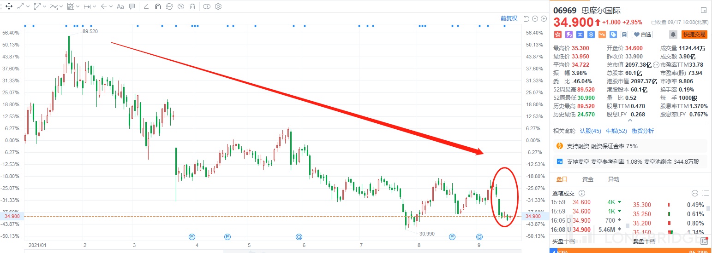Viewport: 712px width, 253px height.
Task: Expand trend line tool dropdown arrow
Action: (x=28, y=7)
